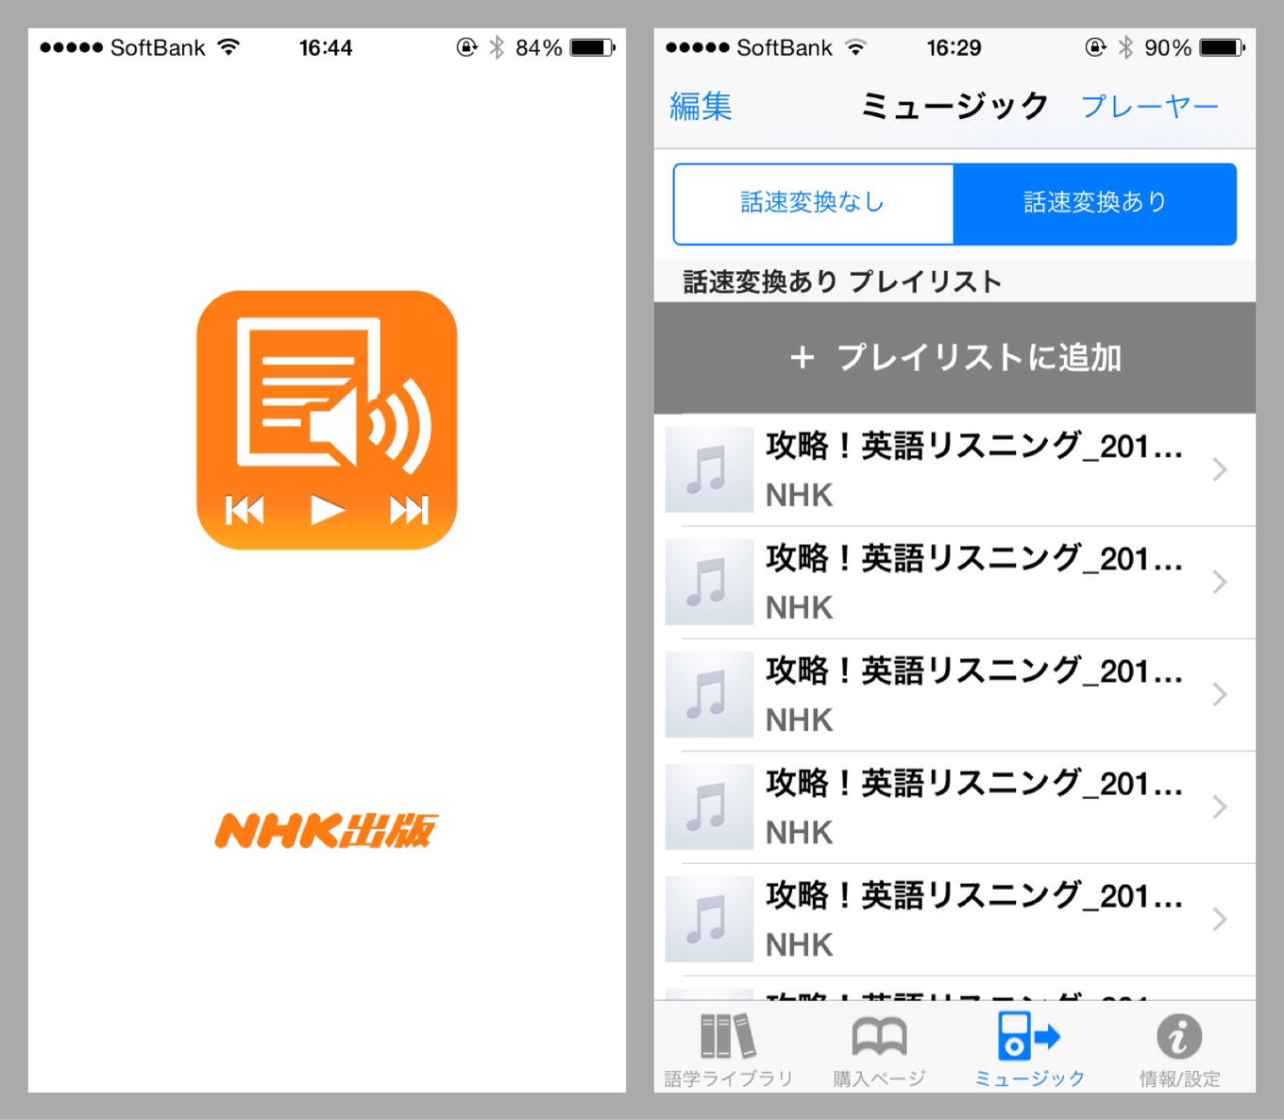Tap the 16:44 clock in the left status bar

click(x=326, y=47)
